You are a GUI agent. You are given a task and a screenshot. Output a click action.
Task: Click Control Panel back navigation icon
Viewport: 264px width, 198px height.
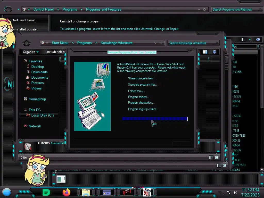[8, 9]
